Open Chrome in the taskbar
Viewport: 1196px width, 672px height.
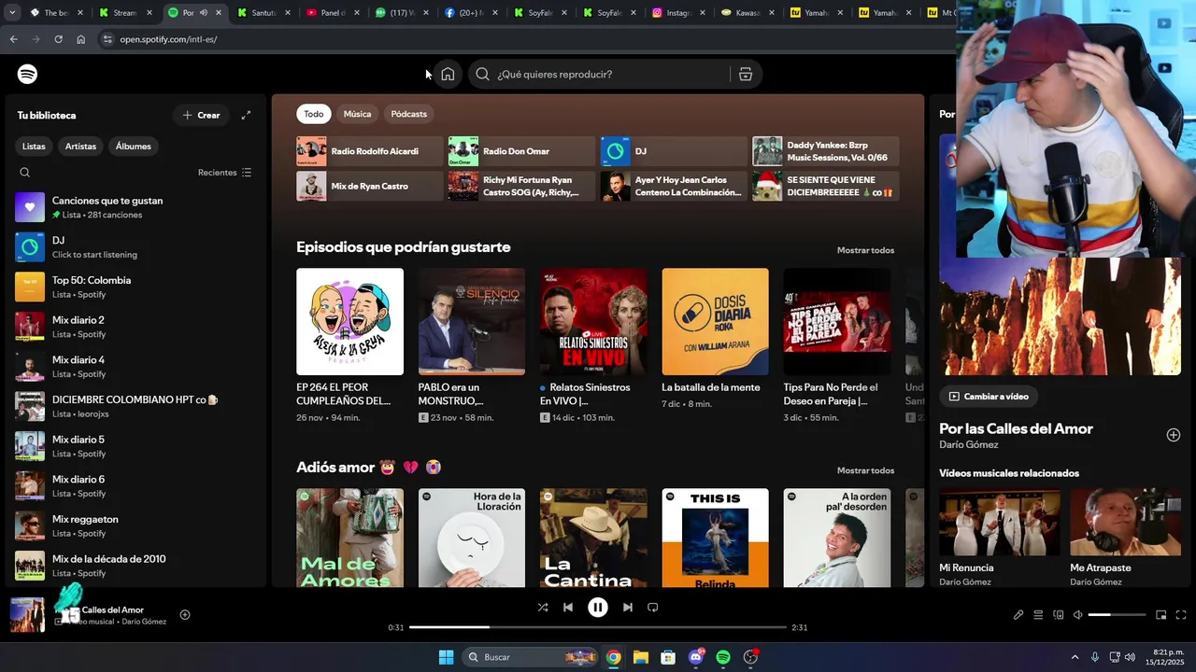(613, 657)
